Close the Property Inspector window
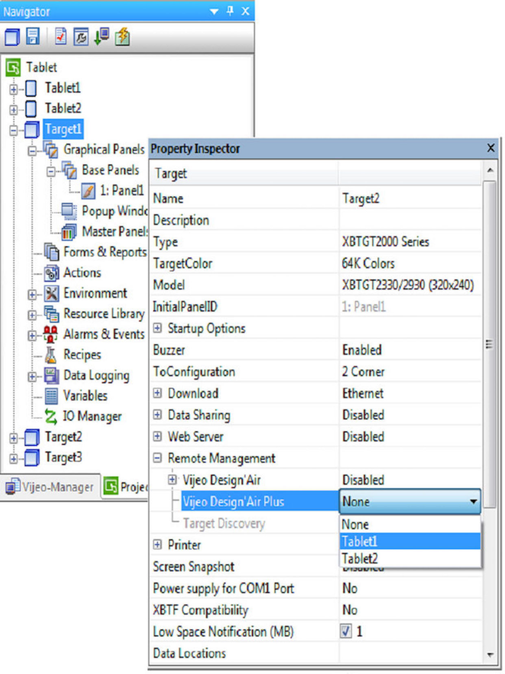505x674 pixels. (x=491, y=148)
